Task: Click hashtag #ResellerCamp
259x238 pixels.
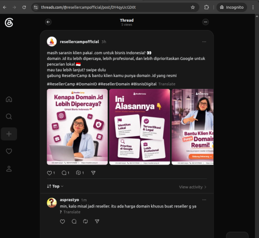Action: [61, 84]
